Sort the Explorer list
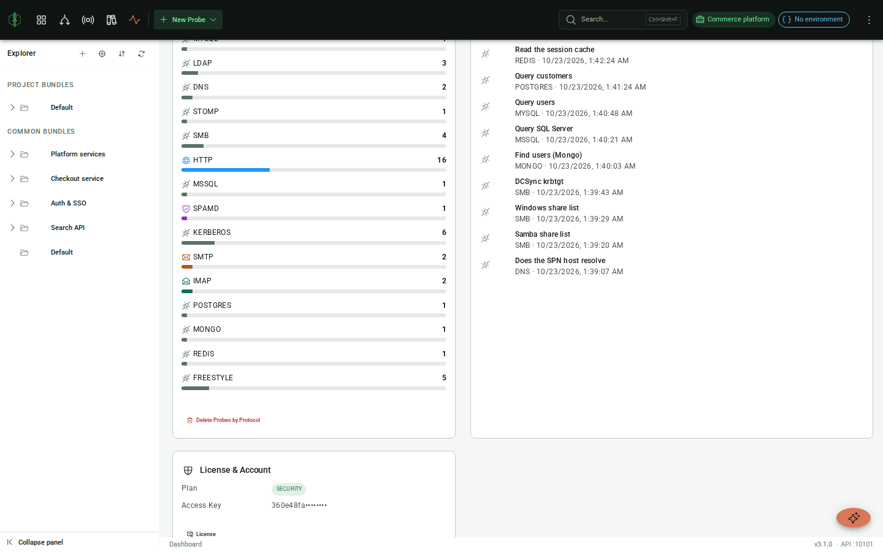883x552 pixels. pyautogui.click(x=121, y=54)
